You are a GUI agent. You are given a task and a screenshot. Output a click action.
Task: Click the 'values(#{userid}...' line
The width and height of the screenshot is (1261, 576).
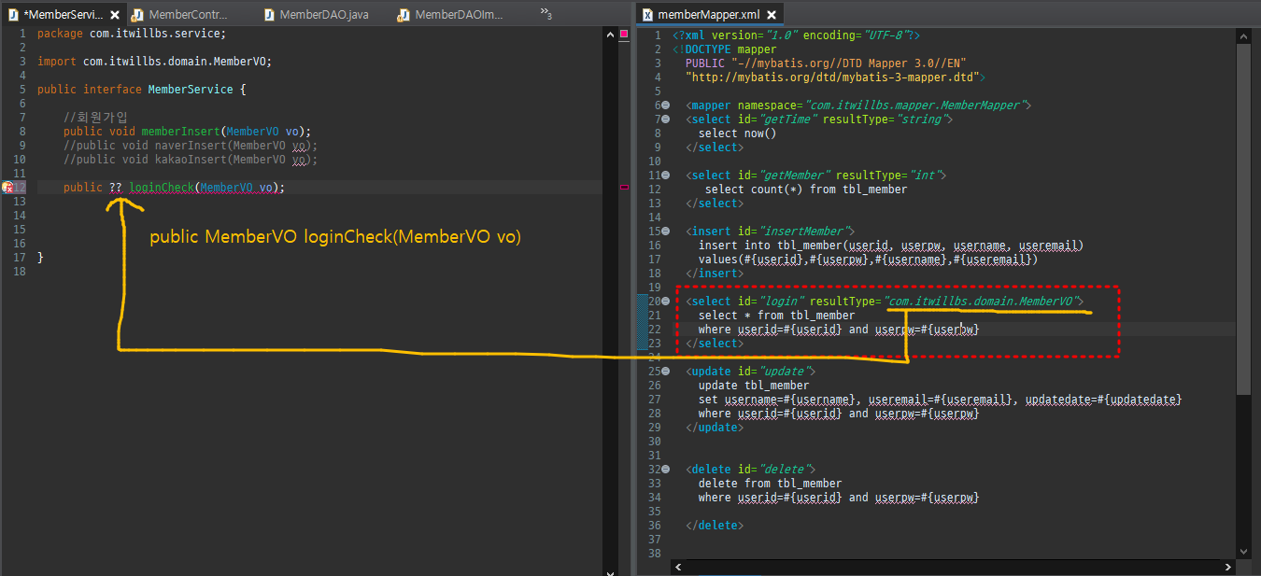click(x=869, y=260)
